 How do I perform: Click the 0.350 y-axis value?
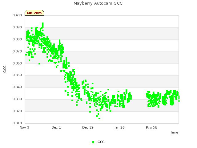point(17,75)
